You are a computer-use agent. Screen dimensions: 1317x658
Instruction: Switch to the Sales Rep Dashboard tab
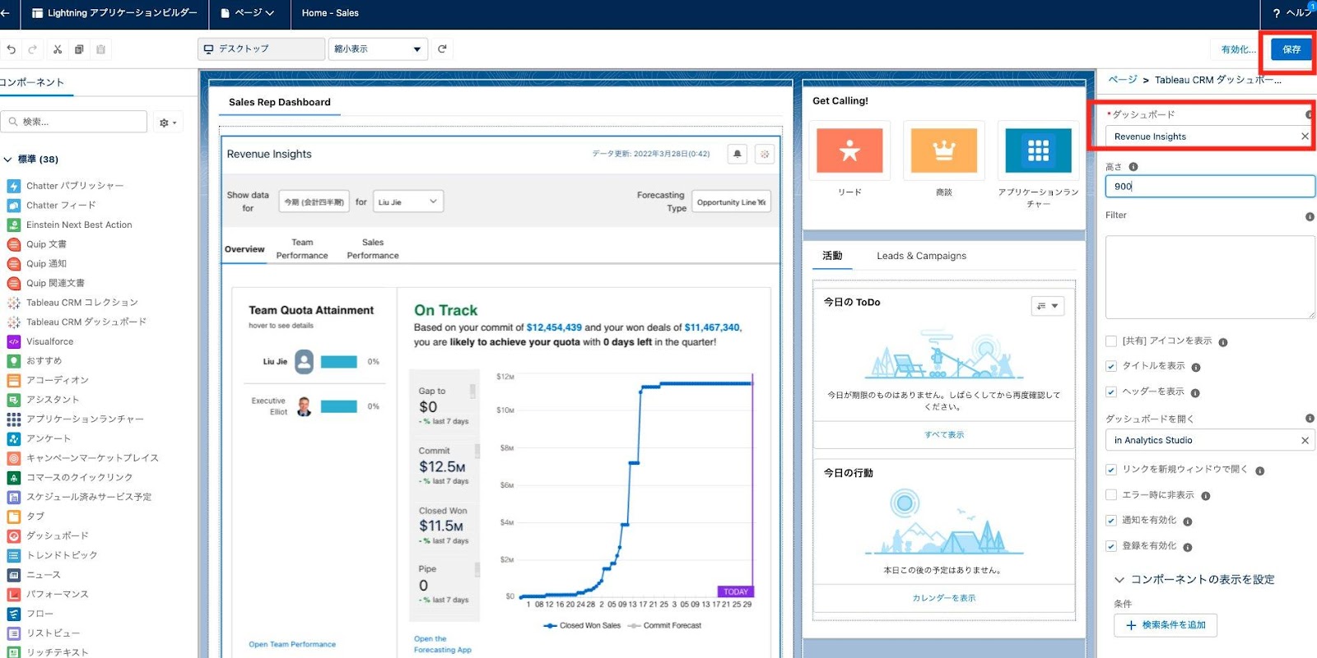pyautogui.click(x=280, y=103)
